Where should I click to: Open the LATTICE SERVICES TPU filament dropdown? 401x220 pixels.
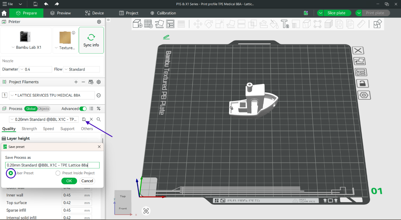click(x=52, y=95)
